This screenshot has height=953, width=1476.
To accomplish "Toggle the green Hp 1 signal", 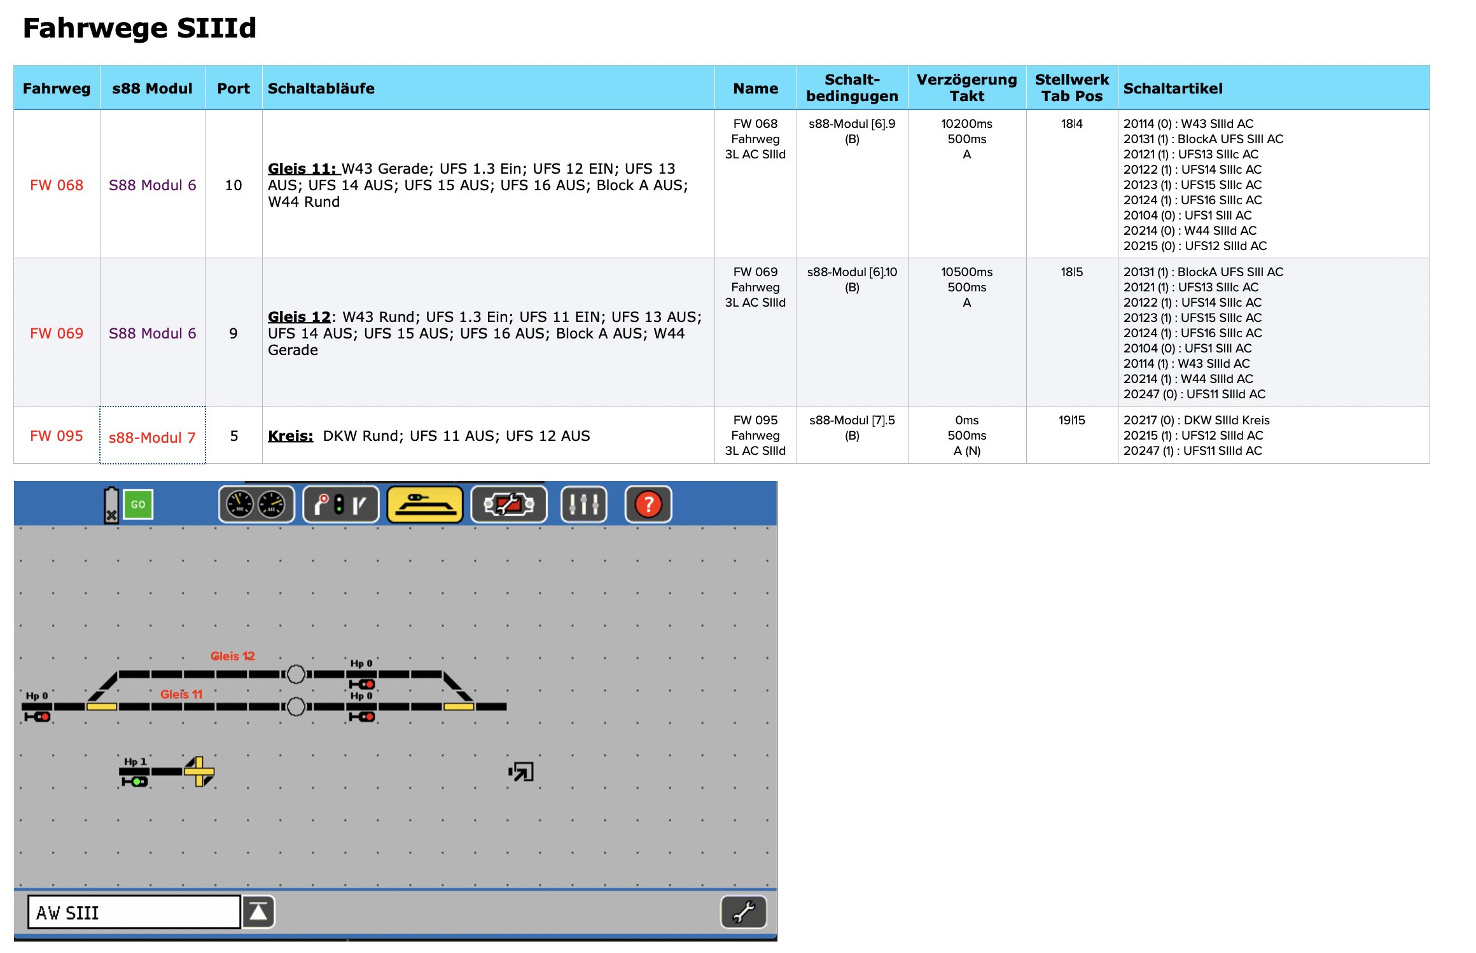I will (135, 781).
